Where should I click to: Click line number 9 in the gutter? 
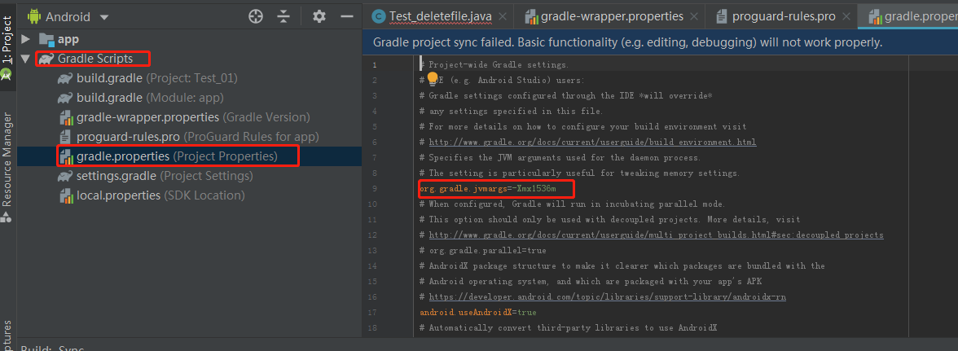[374, 189]
